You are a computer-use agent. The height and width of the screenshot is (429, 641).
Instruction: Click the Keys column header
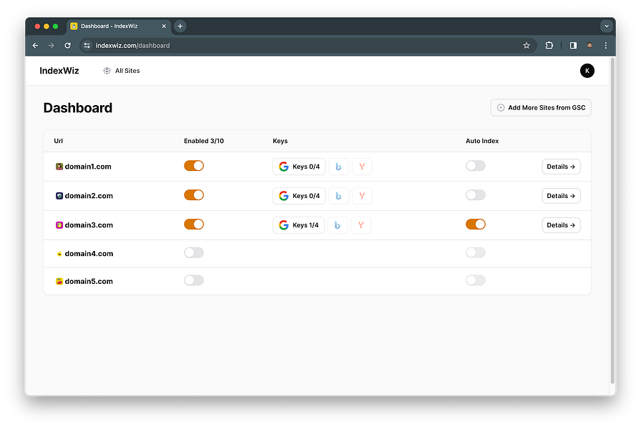(x=280, y=141)
